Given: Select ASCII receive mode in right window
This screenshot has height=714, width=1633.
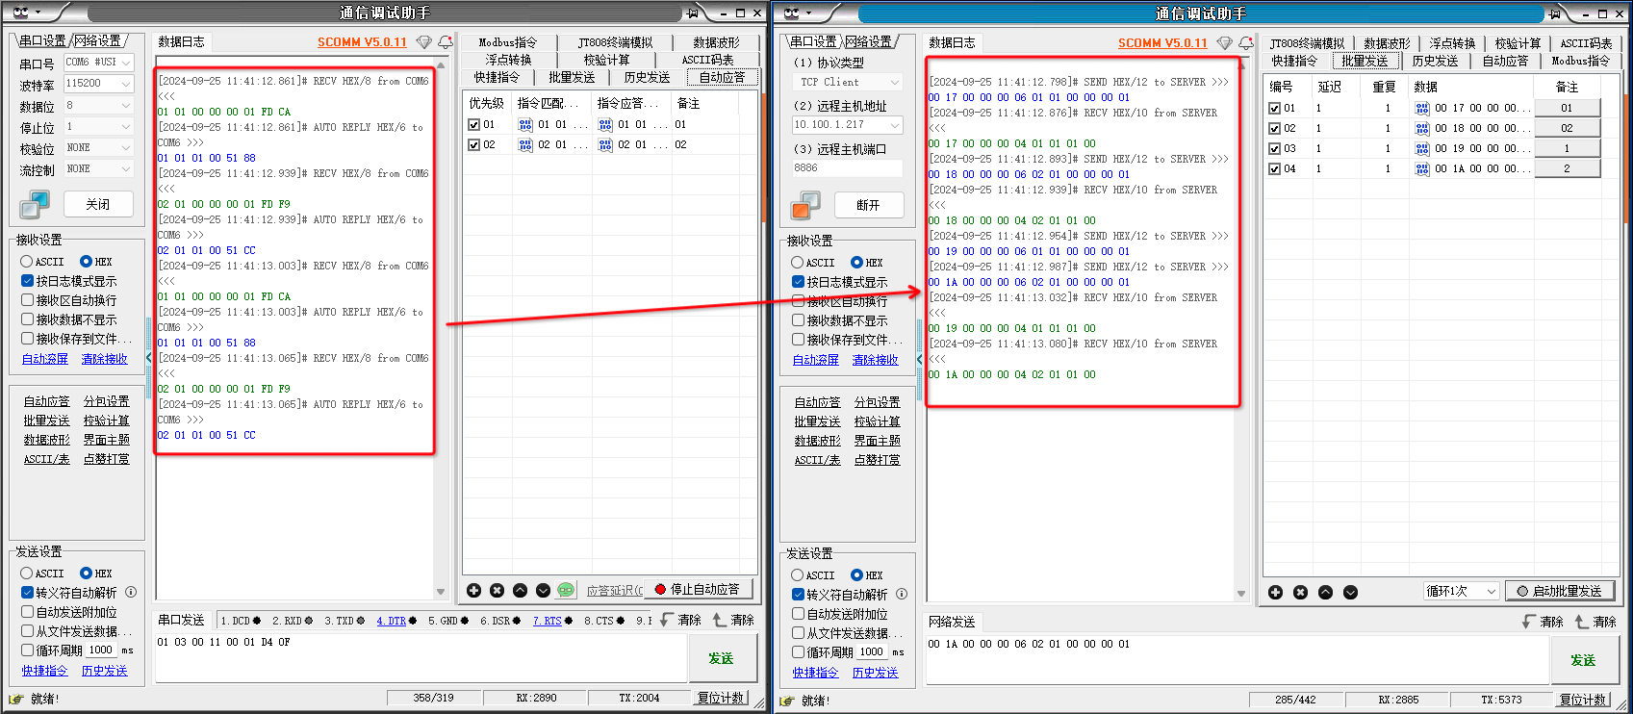Looking at the screenshot, I should pos(798,263).
